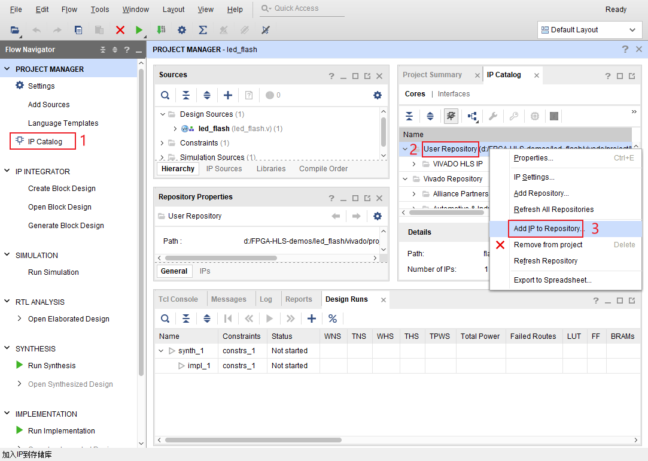Viewport: 648px width, 461px height.
Task: Switch to the Tcl Console tab
Action: coord(178,299)
